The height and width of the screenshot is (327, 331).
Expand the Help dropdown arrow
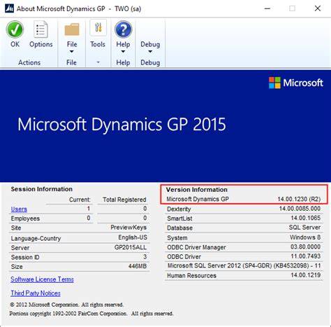[123, 52]
